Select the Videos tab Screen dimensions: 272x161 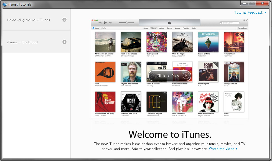tap(177, 28)
